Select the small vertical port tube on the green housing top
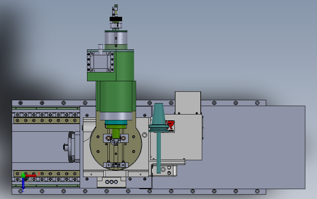Viewport: 317px width, 199px height. tap(100, 49)
